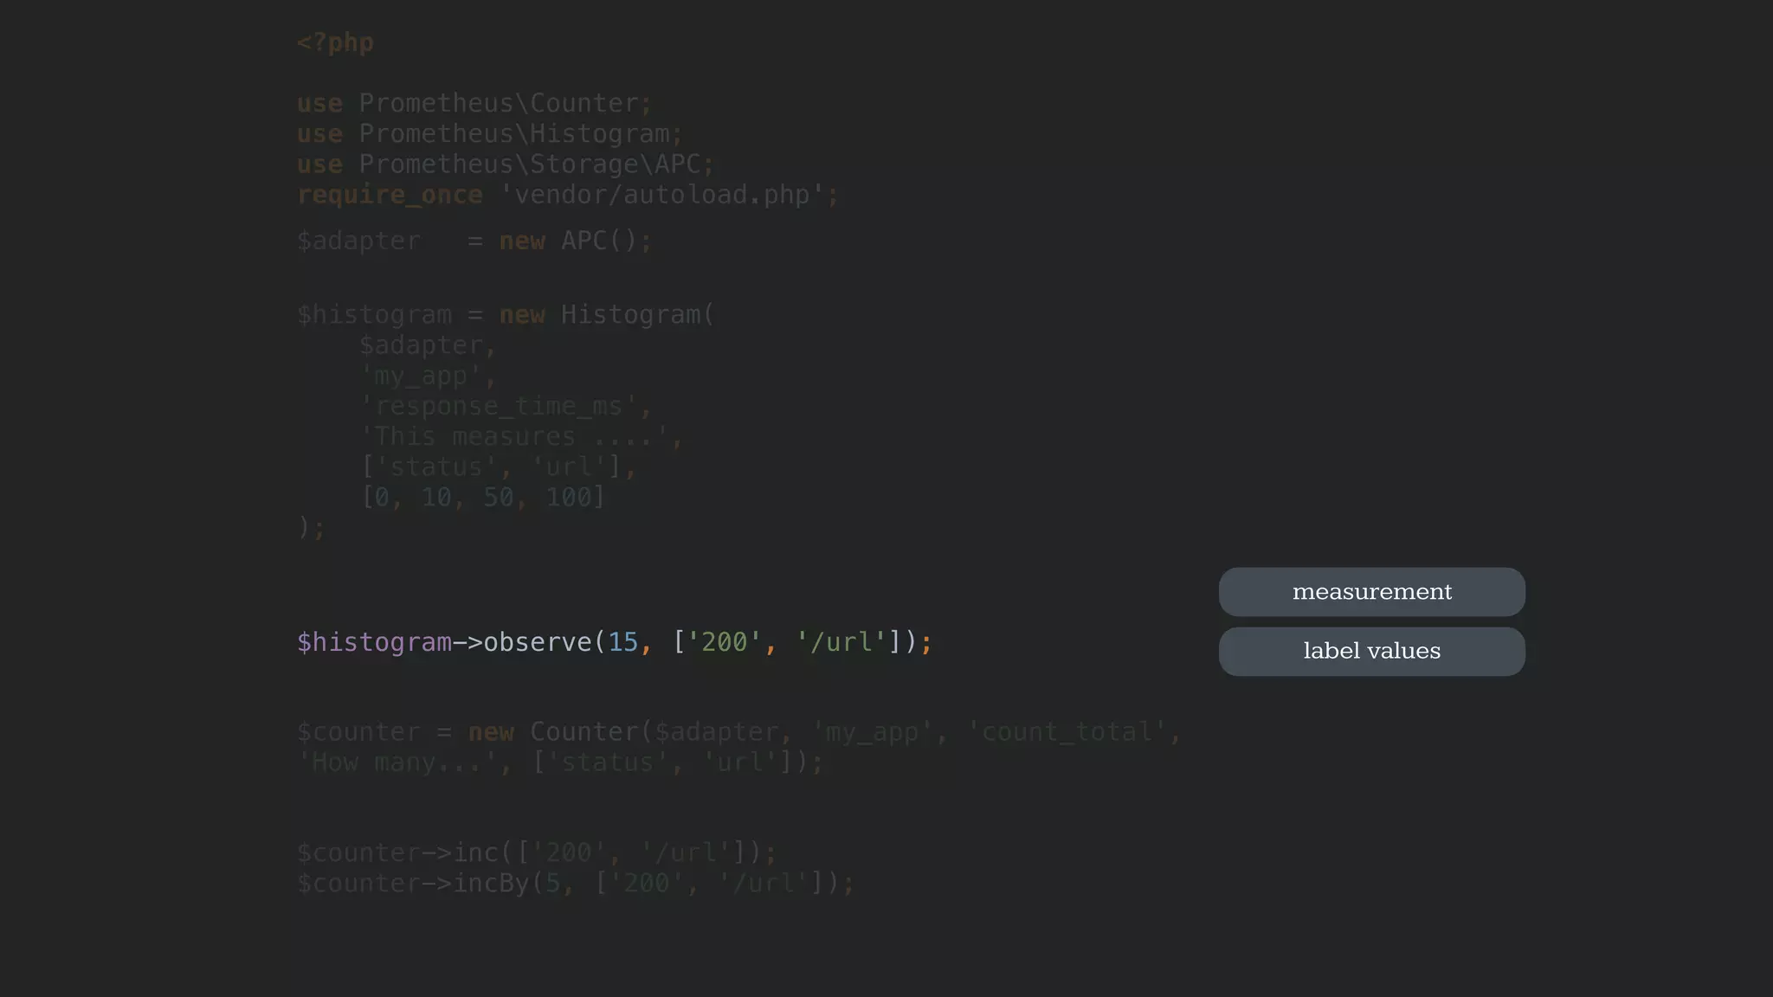Click the Prometheus\Counter use statement
1773x997 pixels.
click(499, 103)
